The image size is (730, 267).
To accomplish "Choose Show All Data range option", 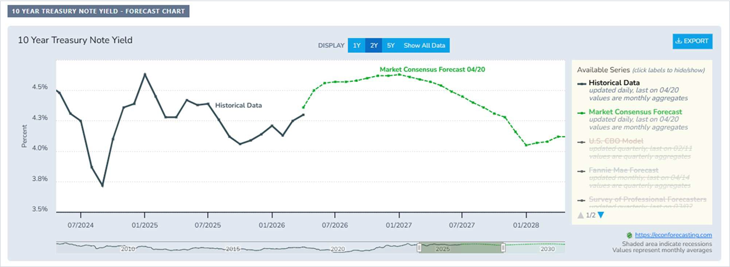I will (424, 46).
